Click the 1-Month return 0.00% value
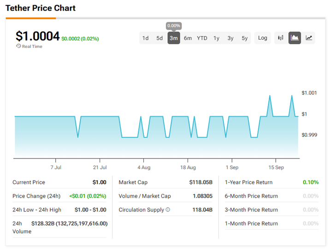331x252 pixels. 311,223
